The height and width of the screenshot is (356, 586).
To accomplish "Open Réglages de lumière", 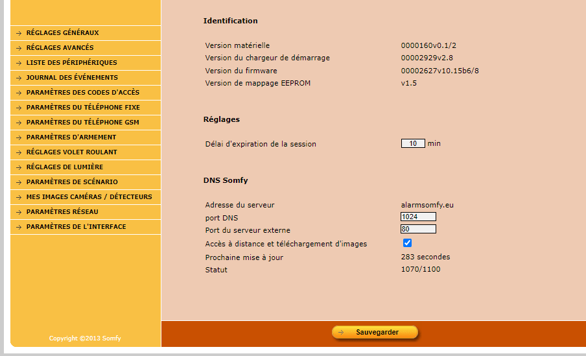I will click(86, 167).
